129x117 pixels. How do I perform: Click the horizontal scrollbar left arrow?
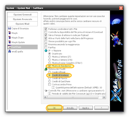(45, 97)
